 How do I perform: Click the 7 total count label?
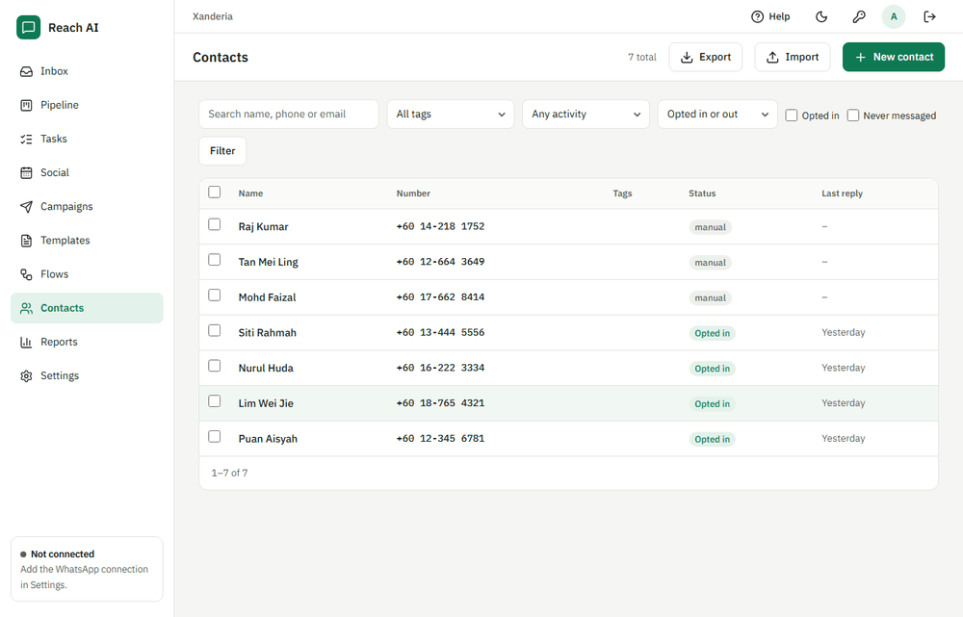(641, 57)
